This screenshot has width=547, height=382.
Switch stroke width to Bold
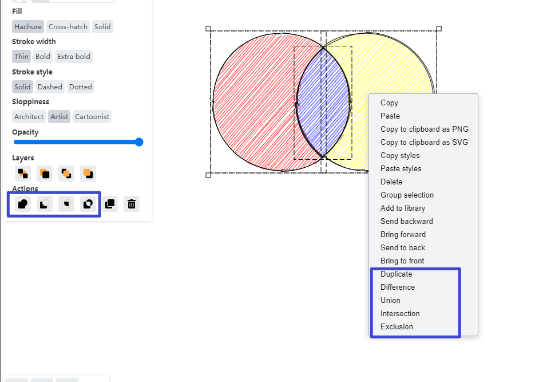[42, 56]
